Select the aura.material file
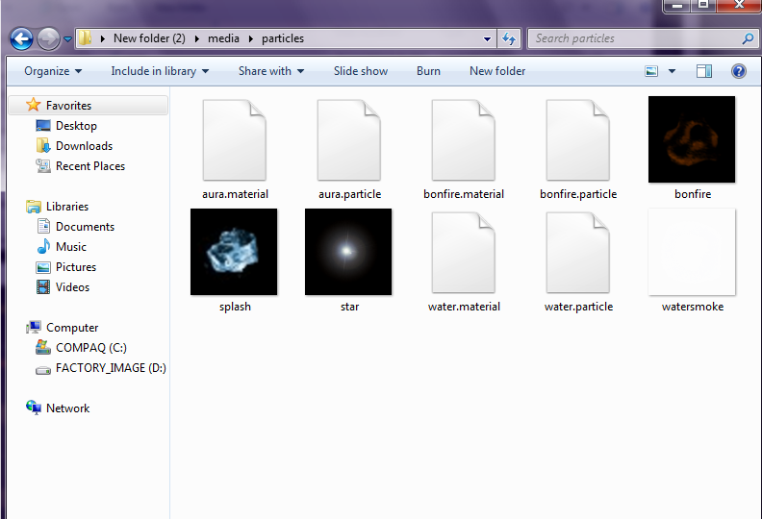The width and height of the screenshot is (762, 519). 235,149
